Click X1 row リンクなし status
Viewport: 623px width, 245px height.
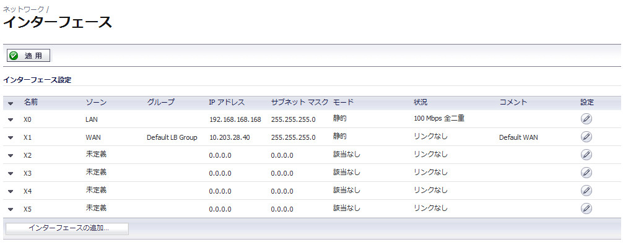click(x=430, y=137)
